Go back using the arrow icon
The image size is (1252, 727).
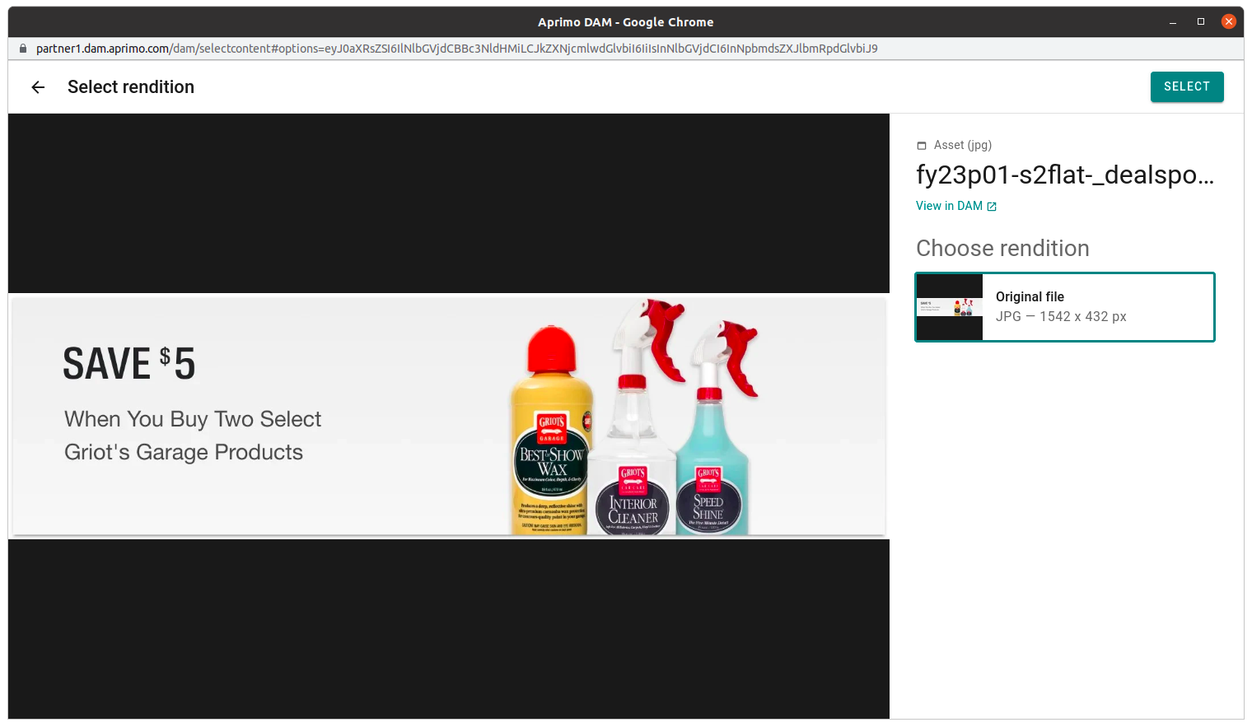[38, 87]
